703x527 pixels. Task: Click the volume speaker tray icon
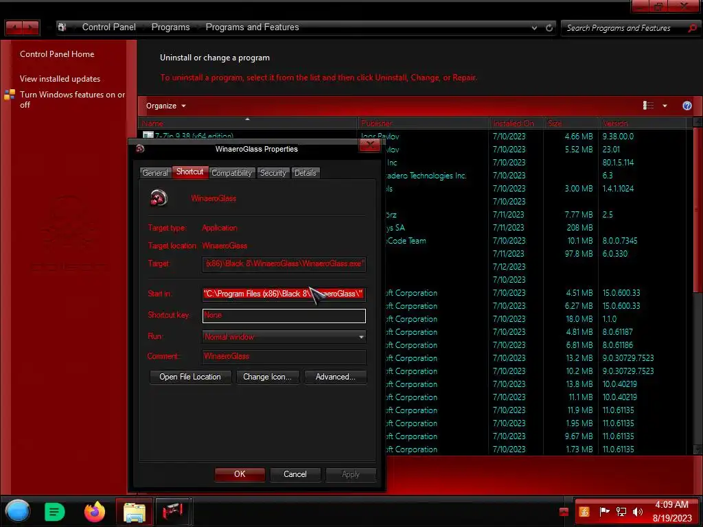point(638,511)
